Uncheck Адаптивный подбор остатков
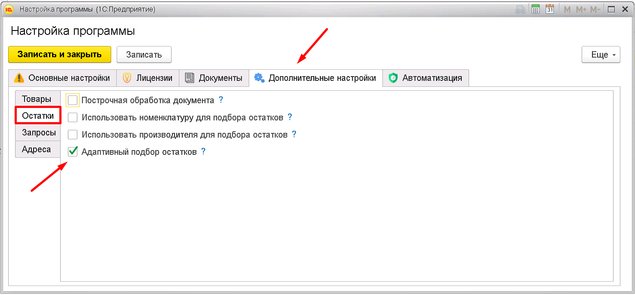Screen dimensions: 635x295 (x=73, y=151)
